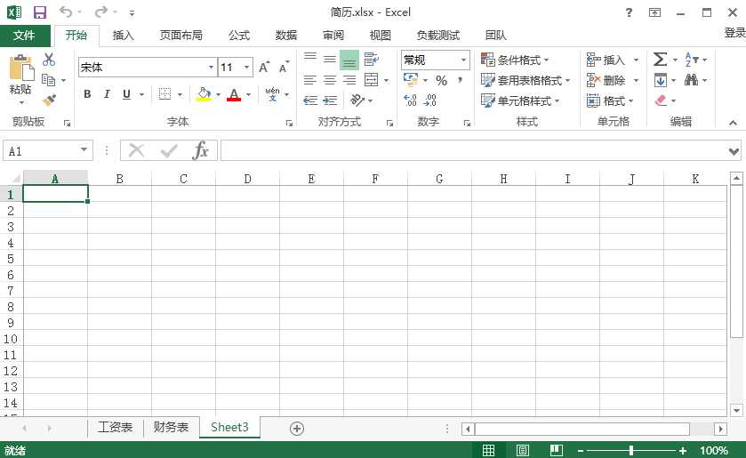Toggle wrap text icon
Image resolution: width=746 pixels, height=458 pixels.
coord(371,59)
